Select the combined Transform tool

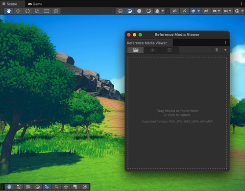point(56,11)
